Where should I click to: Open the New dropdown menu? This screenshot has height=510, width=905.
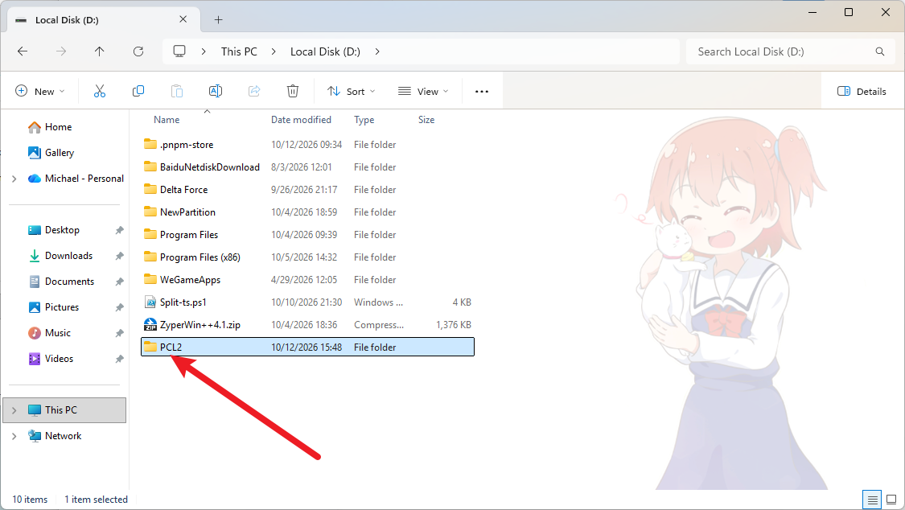[40, 91]
